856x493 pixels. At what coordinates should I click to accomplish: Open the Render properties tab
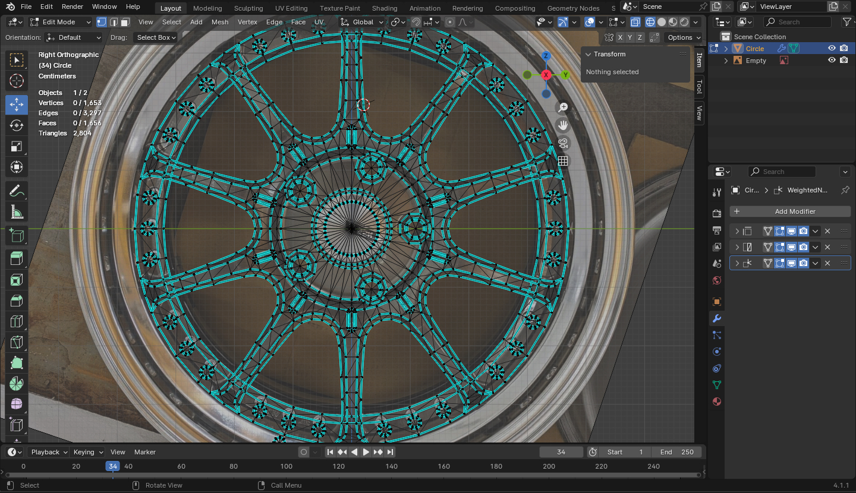[x=716, y=213]
